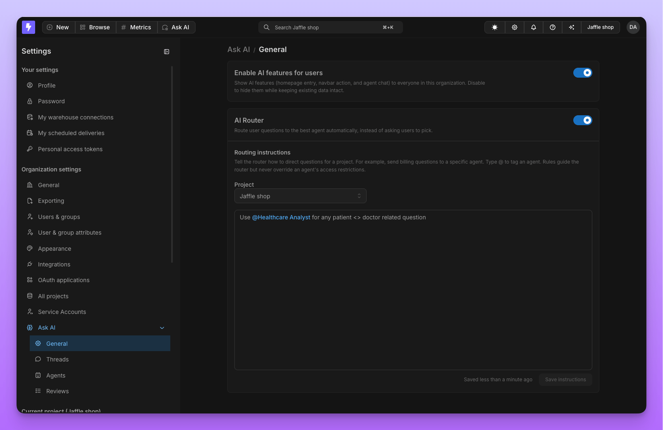Click the All projects database icon
The image size is (663, 430).
click(30, 296)
